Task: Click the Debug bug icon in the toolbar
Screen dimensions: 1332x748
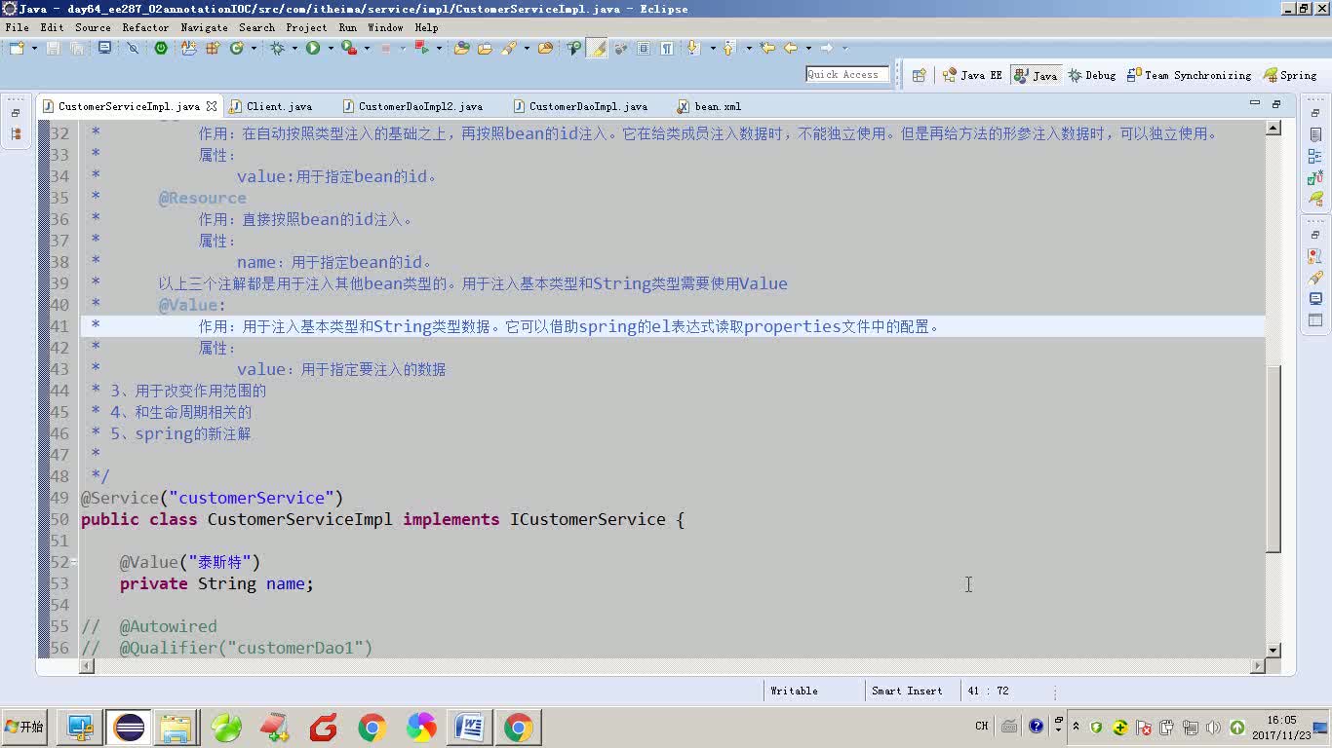Action: point(277,48)
